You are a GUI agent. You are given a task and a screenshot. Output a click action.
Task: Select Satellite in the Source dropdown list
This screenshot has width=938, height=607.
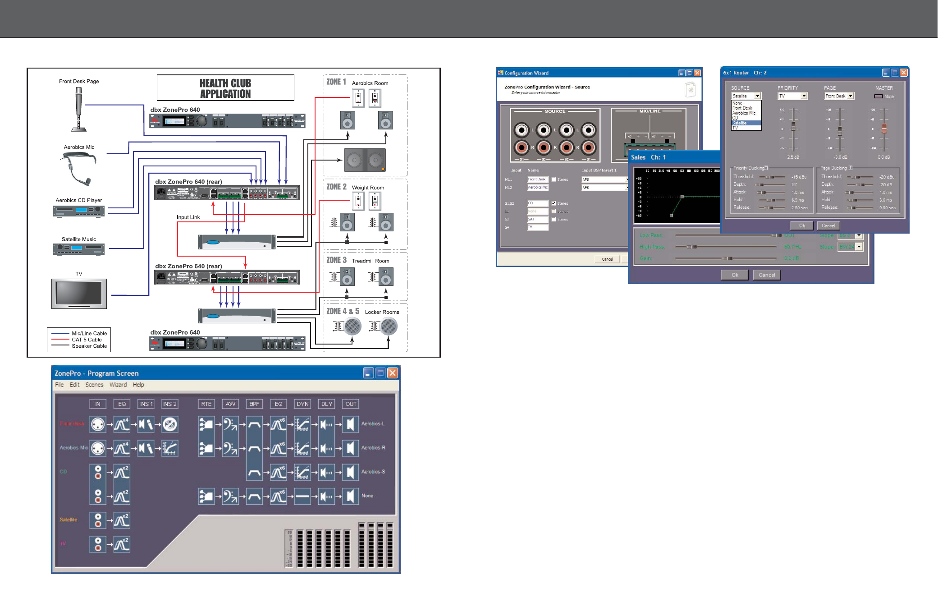(x=746, y=123)
